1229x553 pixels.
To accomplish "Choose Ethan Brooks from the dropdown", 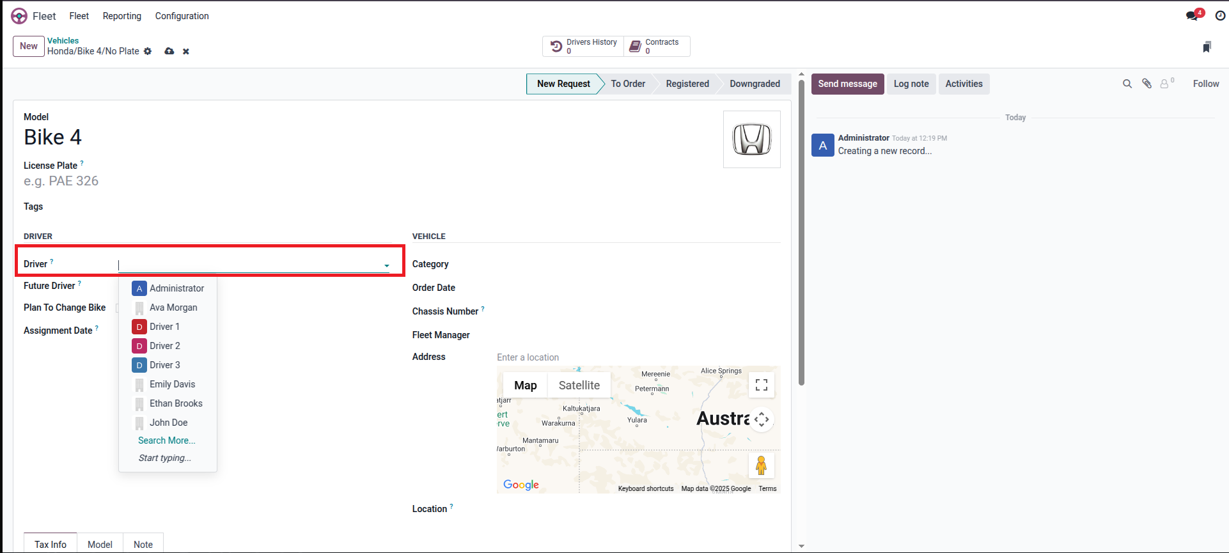I will (x=168, y=403).
